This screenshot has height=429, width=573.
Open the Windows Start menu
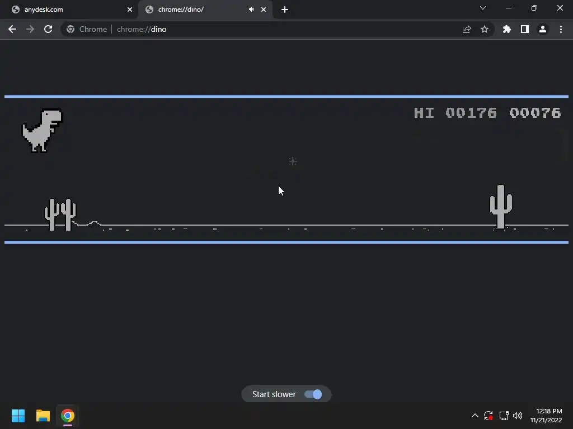18,416
